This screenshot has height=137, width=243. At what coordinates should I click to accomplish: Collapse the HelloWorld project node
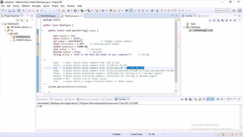click(3, 24)
